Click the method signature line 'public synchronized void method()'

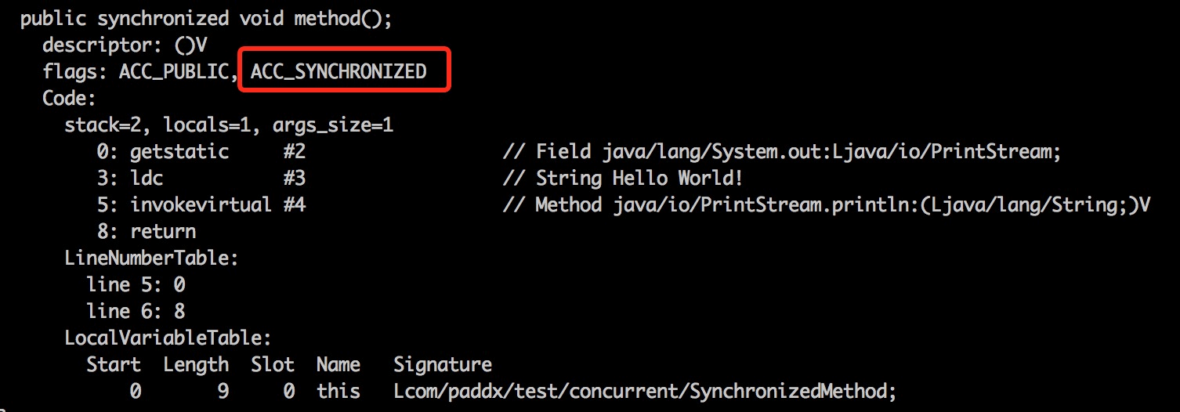[206, 19]
